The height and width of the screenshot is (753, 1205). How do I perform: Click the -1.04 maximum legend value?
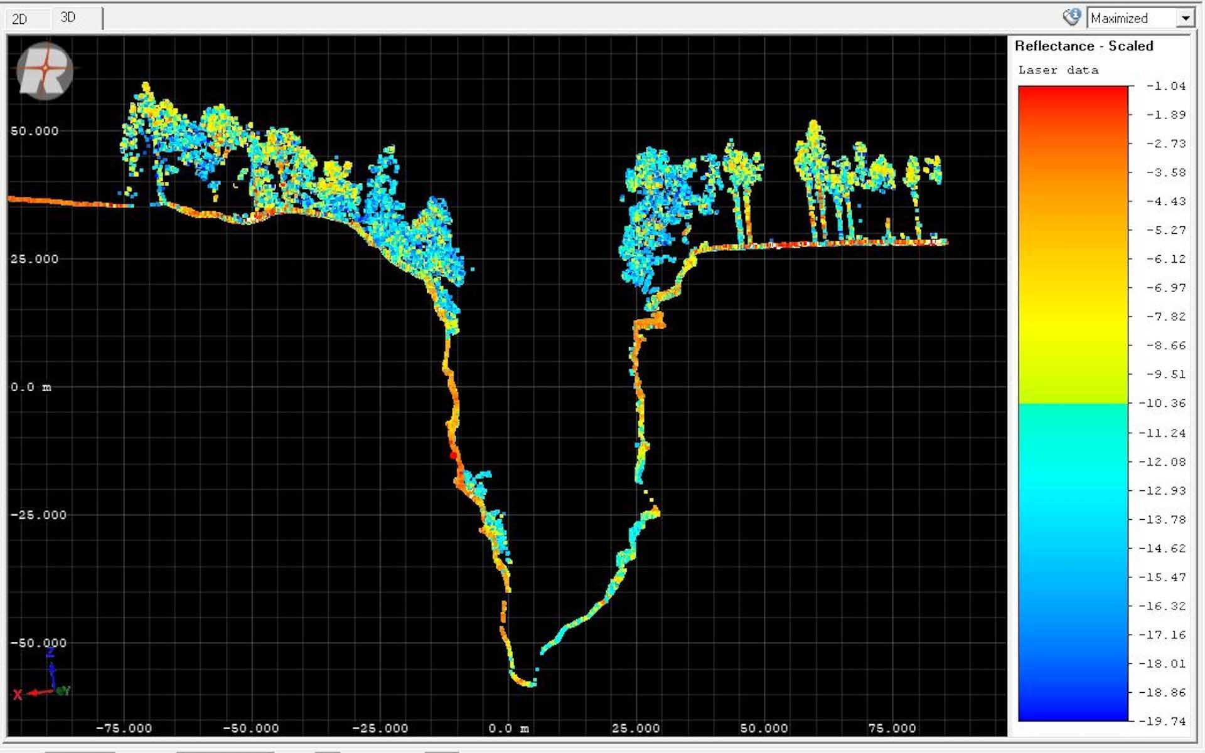(x=1165, y=86)
